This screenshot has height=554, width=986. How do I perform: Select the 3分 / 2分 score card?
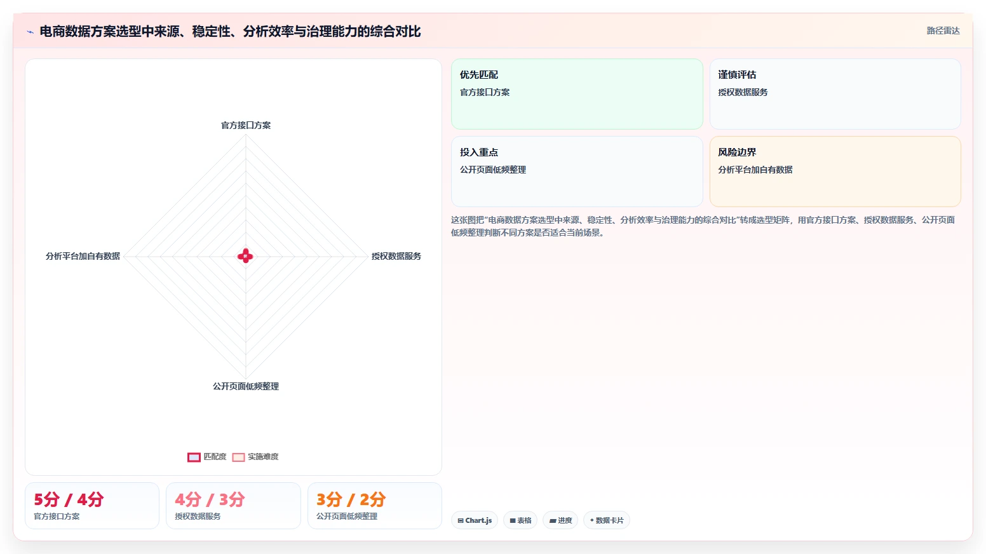[375, 506]
